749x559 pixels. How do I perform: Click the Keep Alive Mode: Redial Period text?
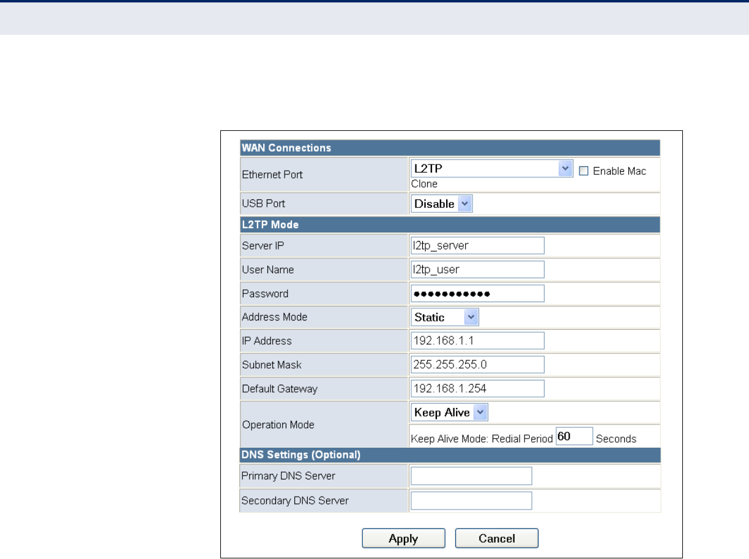[482, 439]
